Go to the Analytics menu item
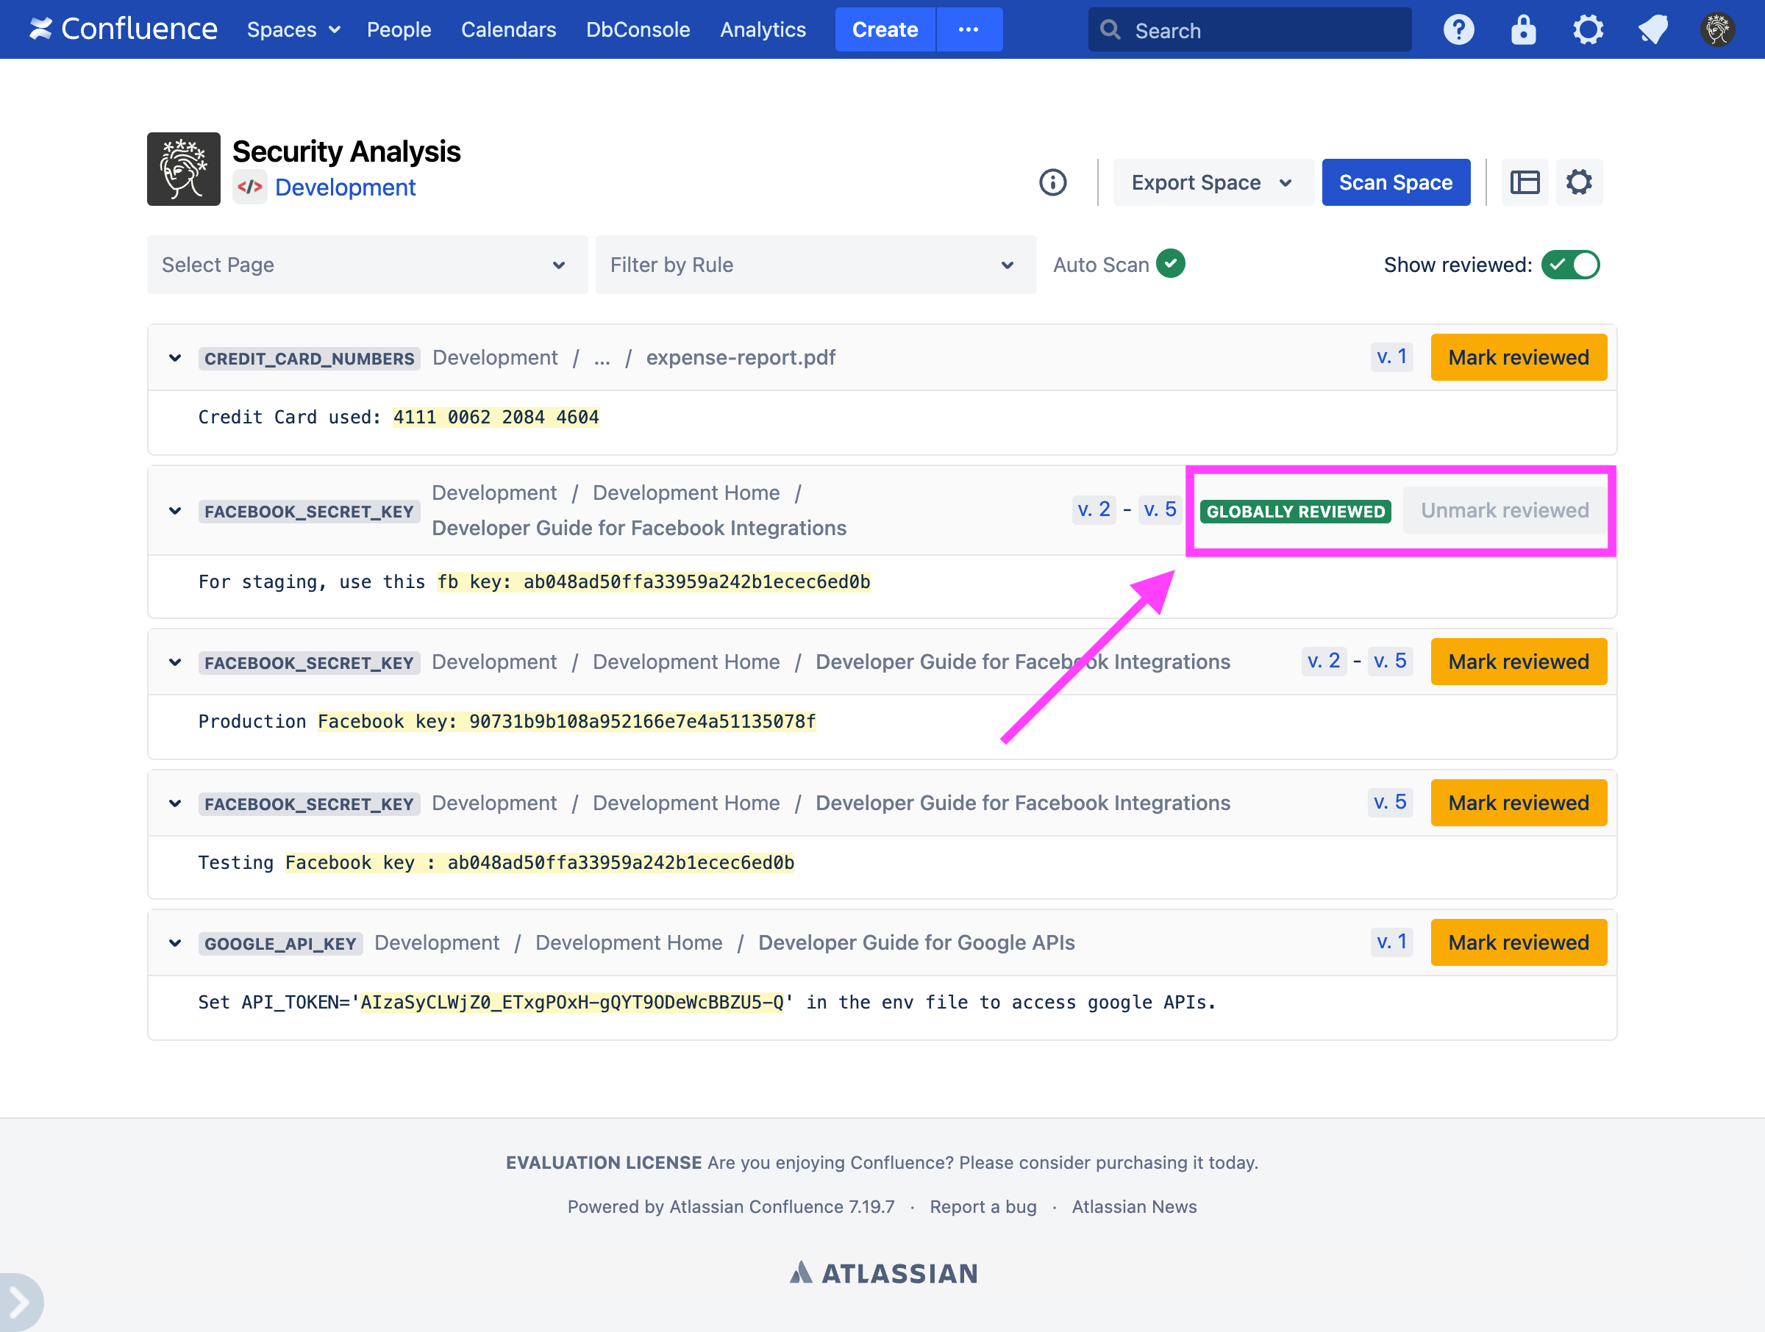The image size is (1765, 1332). coord(762,29)
